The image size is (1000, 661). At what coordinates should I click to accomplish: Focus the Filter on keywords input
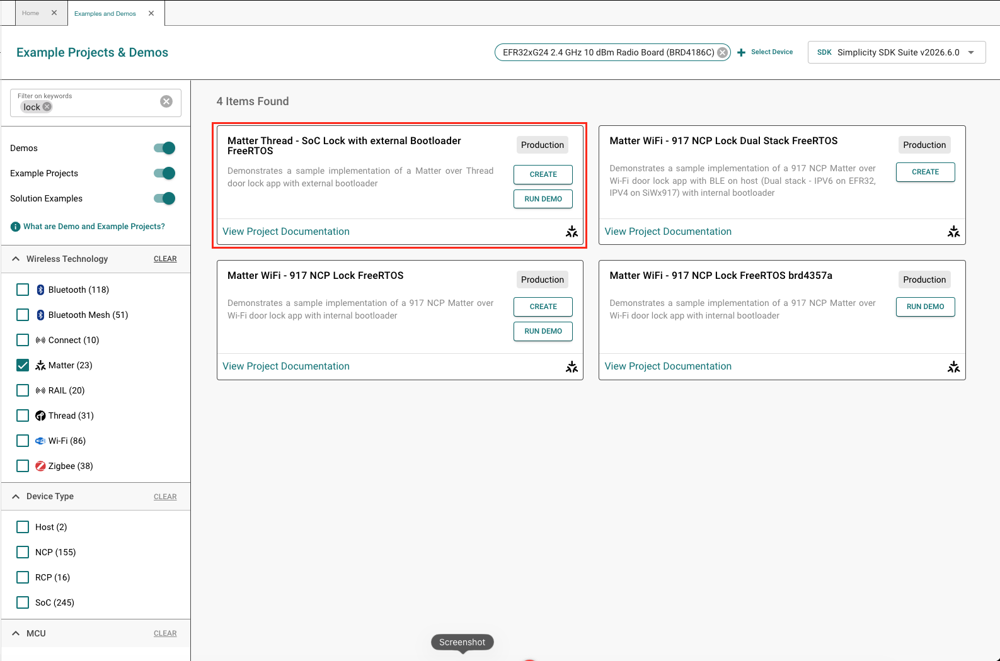(96, 103)
